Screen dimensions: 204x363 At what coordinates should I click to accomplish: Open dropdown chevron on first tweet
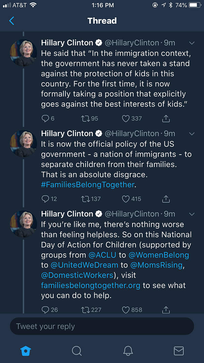point(192,43)
